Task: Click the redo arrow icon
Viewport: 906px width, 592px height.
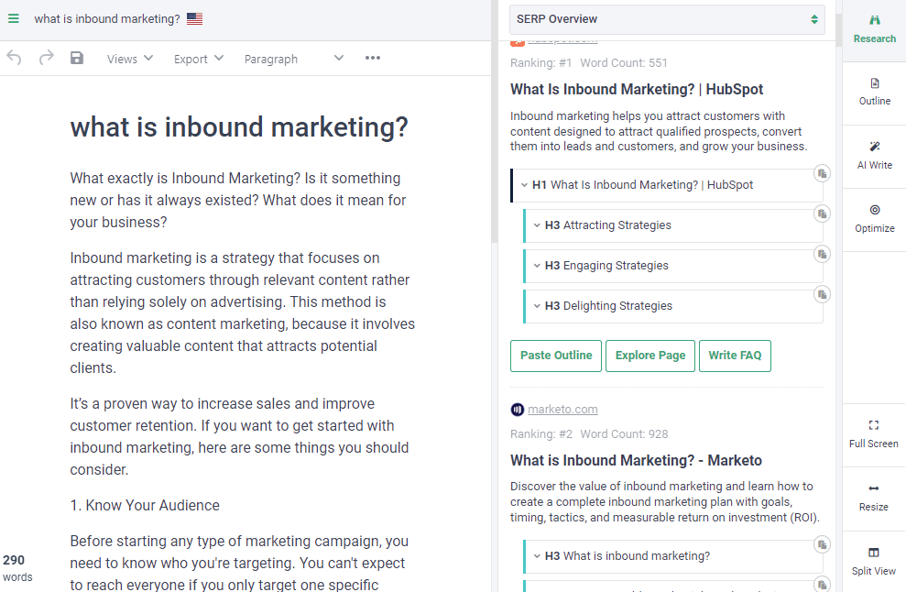Action: click(x=46, y=58)
